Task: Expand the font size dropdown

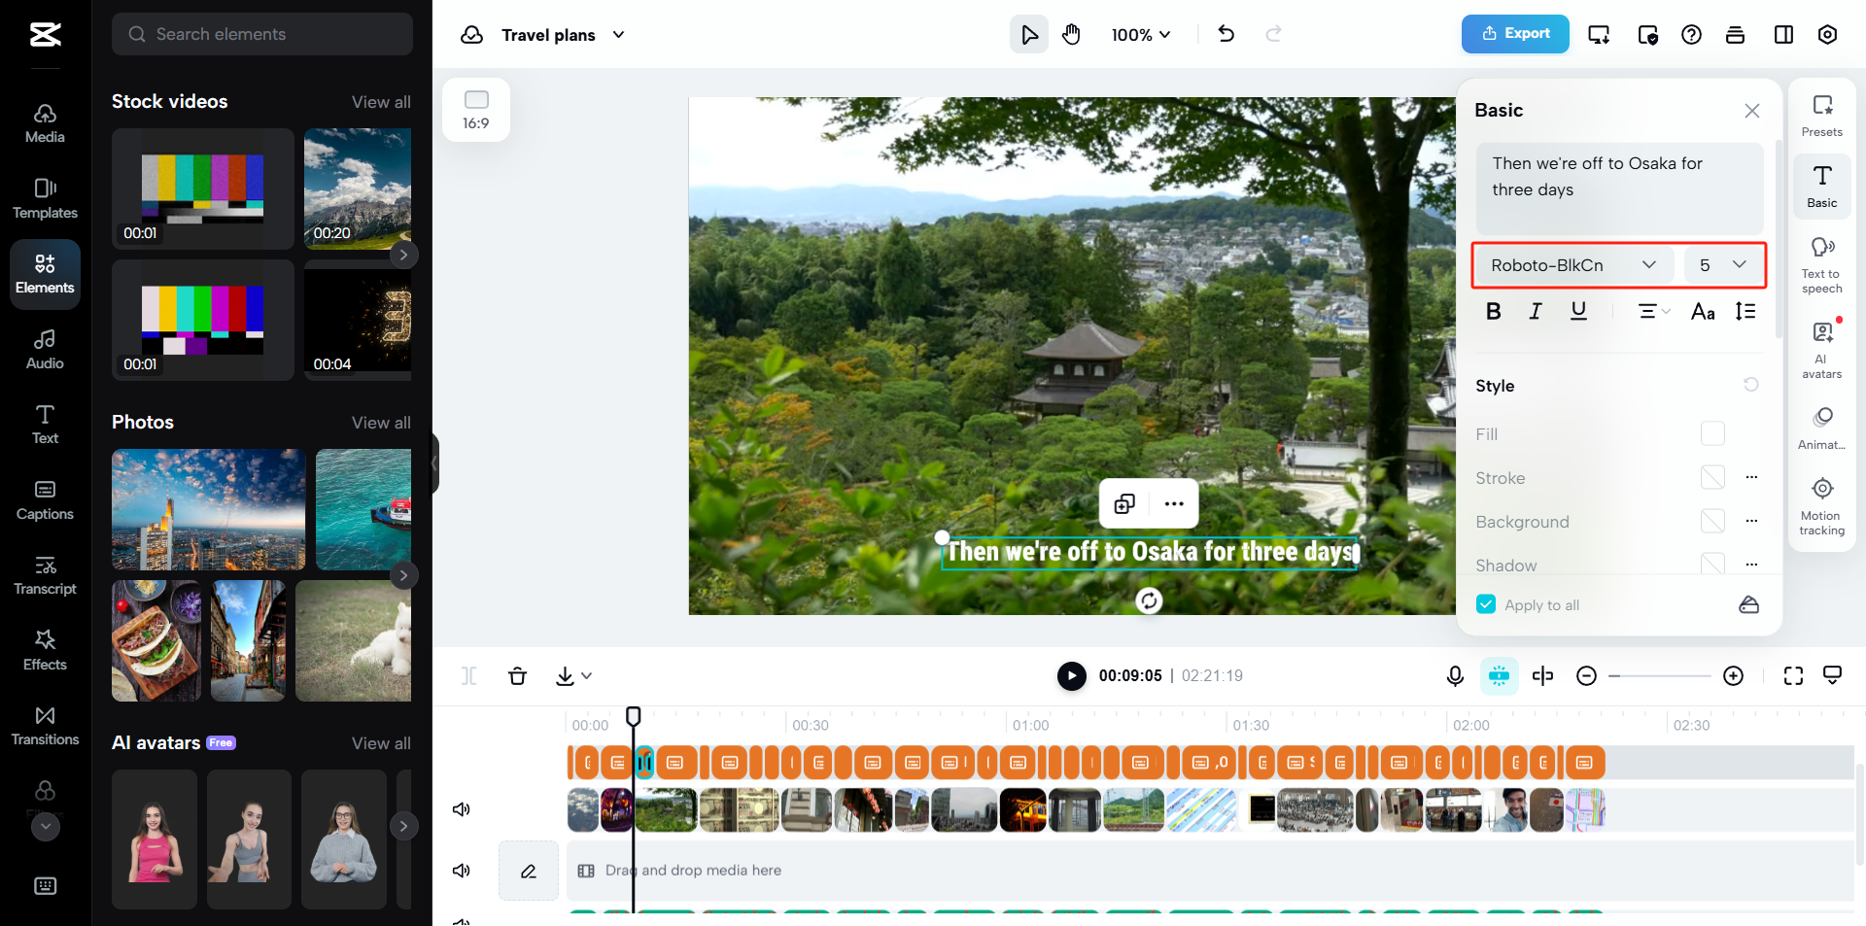Action: click(x=1723, y=265)
